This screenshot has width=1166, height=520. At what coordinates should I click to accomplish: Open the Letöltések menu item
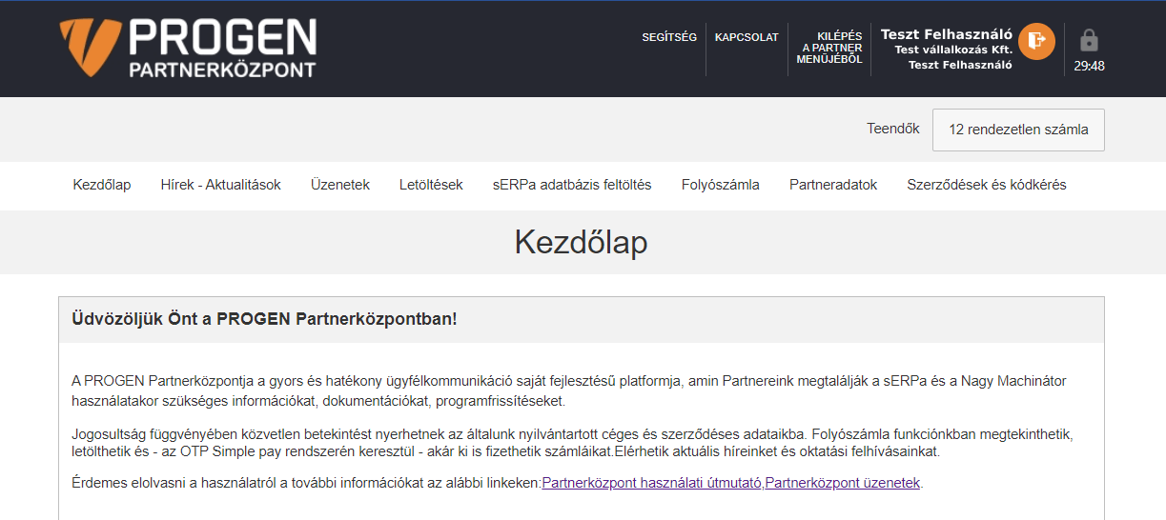pyautogui.click(x=431, y=185)
